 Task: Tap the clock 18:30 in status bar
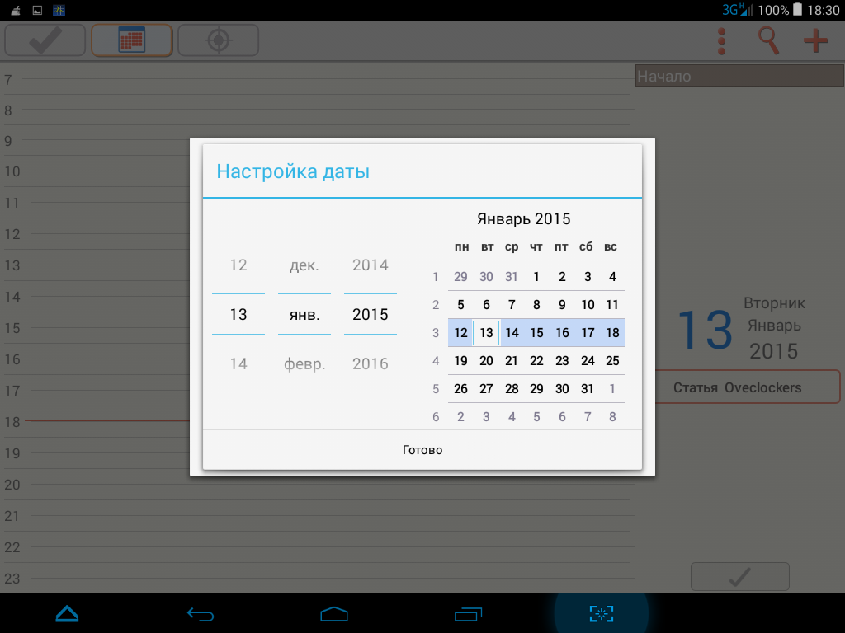coord(823,10)
